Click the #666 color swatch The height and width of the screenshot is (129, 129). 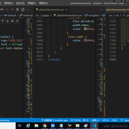tap(85, 29)
